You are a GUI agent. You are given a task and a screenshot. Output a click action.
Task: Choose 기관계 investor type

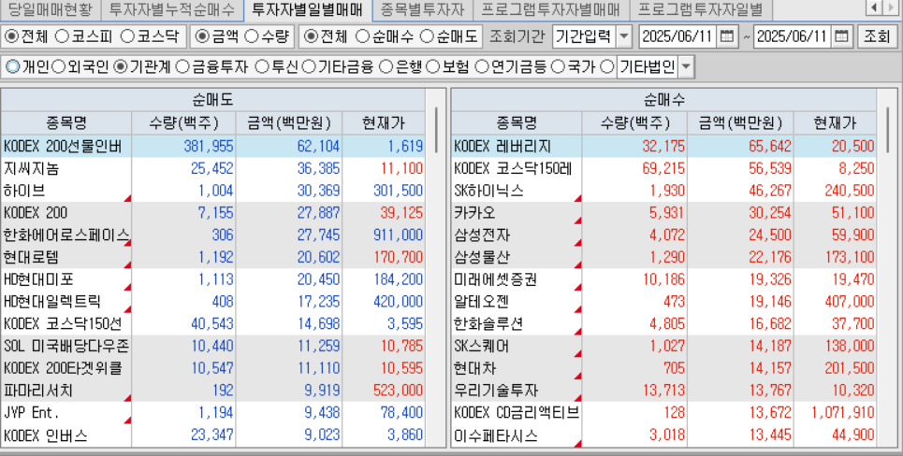[x=121, y=66]
